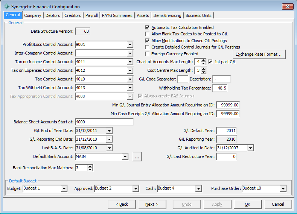Screen dimensions: 297x214
Task: Edit Min Cash Receipts G/L Allocation Amount field
Action: pos(228,114)
